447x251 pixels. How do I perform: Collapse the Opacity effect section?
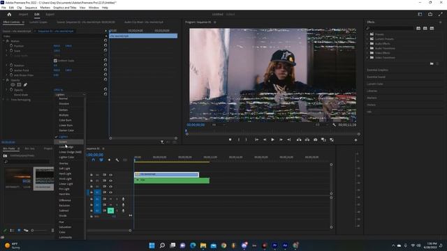[3, 80]
